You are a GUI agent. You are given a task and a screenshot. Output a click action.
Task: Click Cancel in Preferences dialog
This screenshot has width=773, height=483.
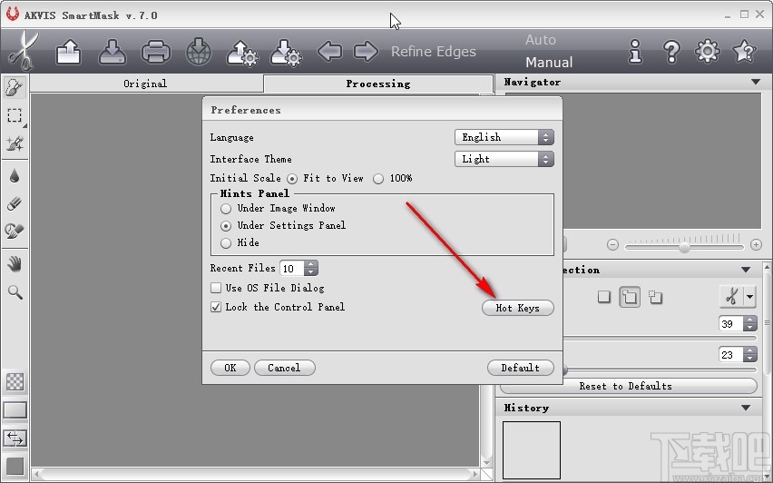coord(285,368)
